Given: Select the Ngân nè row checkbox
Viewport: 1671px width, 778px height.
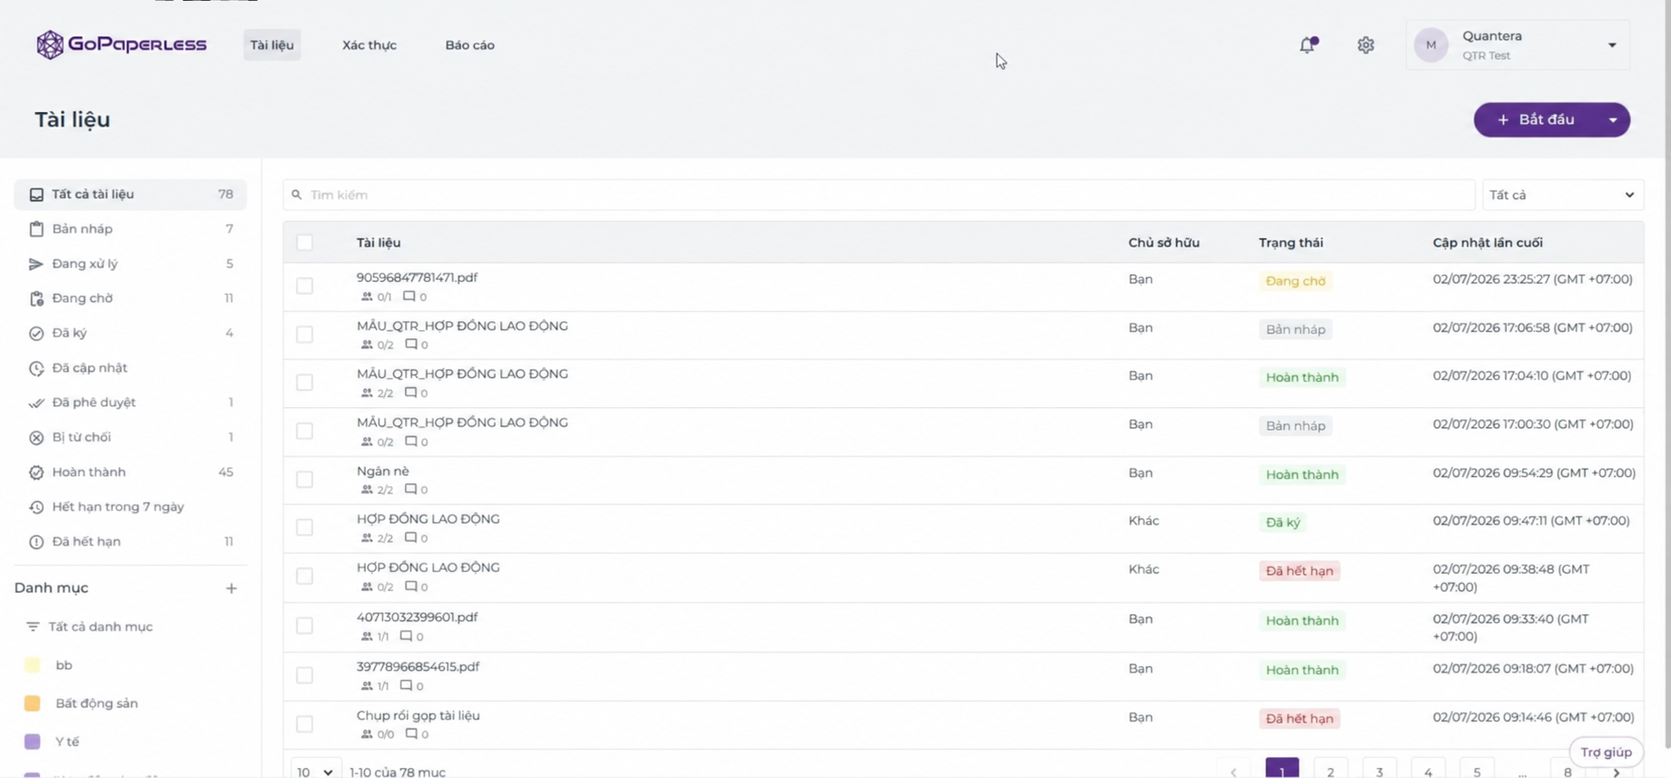Looking at the screenshot, I should tap(305, 479).
